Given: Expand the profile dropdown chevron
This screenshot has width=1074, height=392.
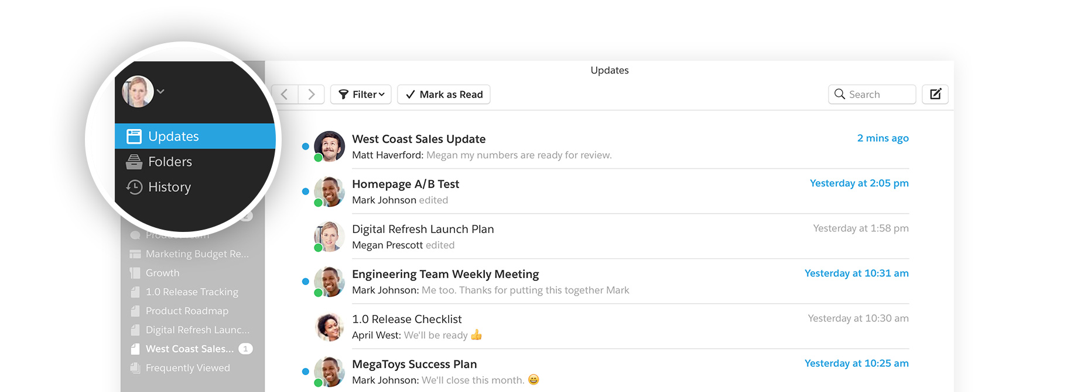Looking at the screenshot, I should click(x=160, y=91).
